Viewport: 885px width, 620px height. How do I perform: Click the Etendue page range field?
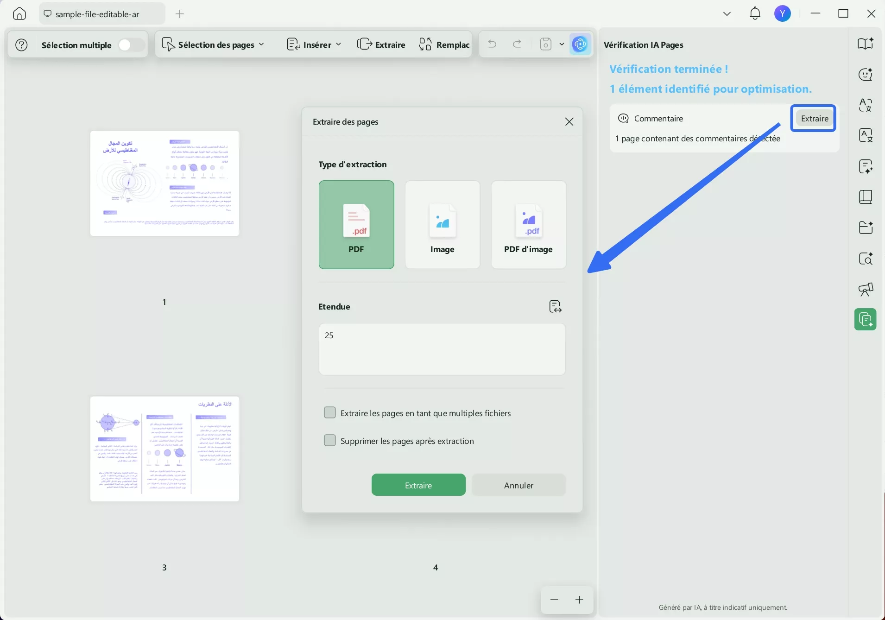442,349
